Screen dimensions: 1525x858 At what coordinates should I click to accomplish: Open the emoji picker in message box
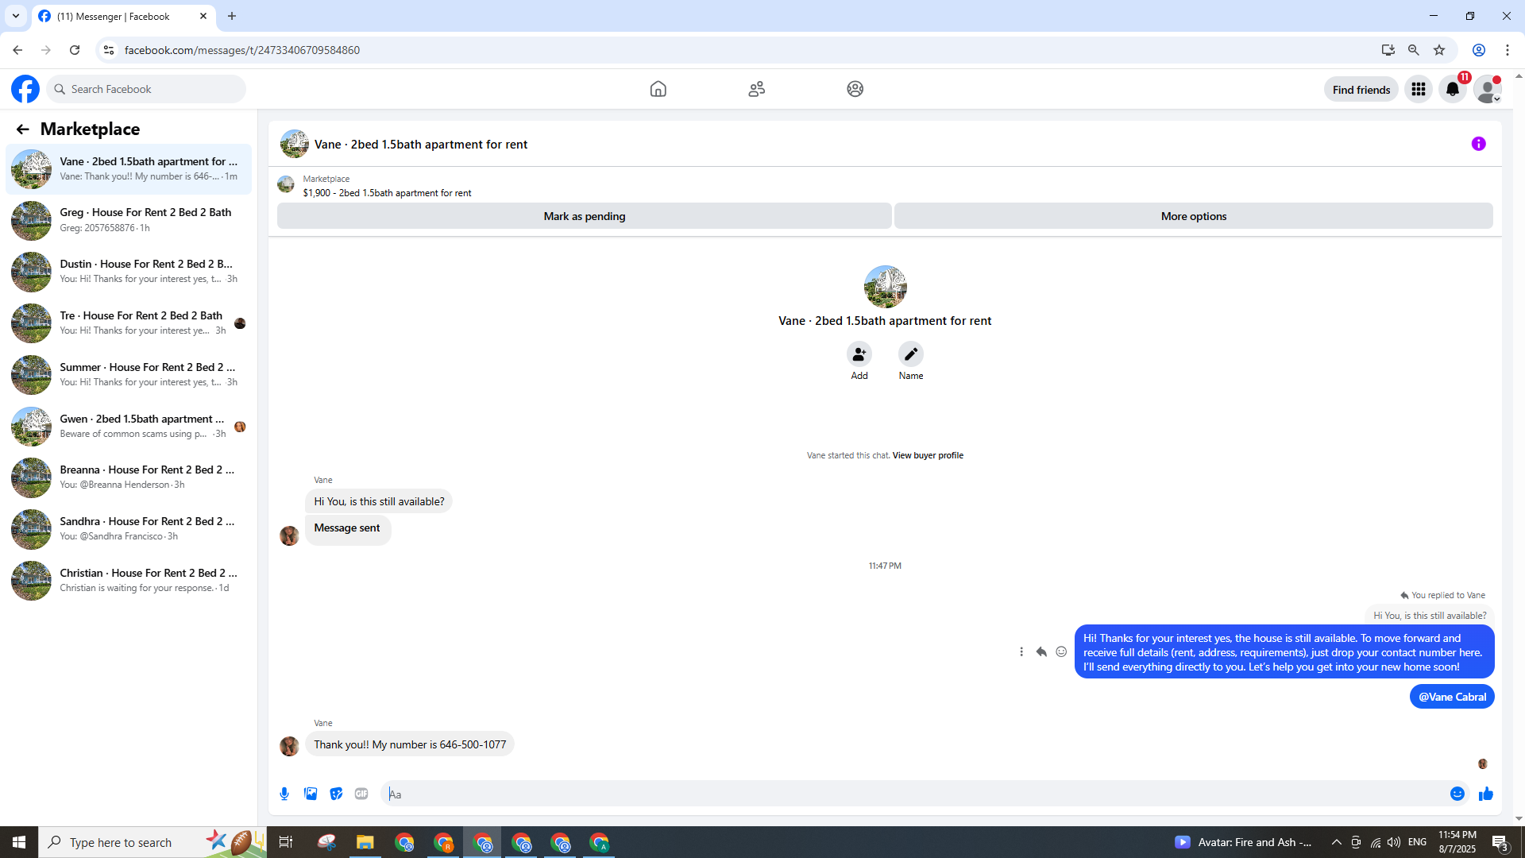pos(1457,794)
